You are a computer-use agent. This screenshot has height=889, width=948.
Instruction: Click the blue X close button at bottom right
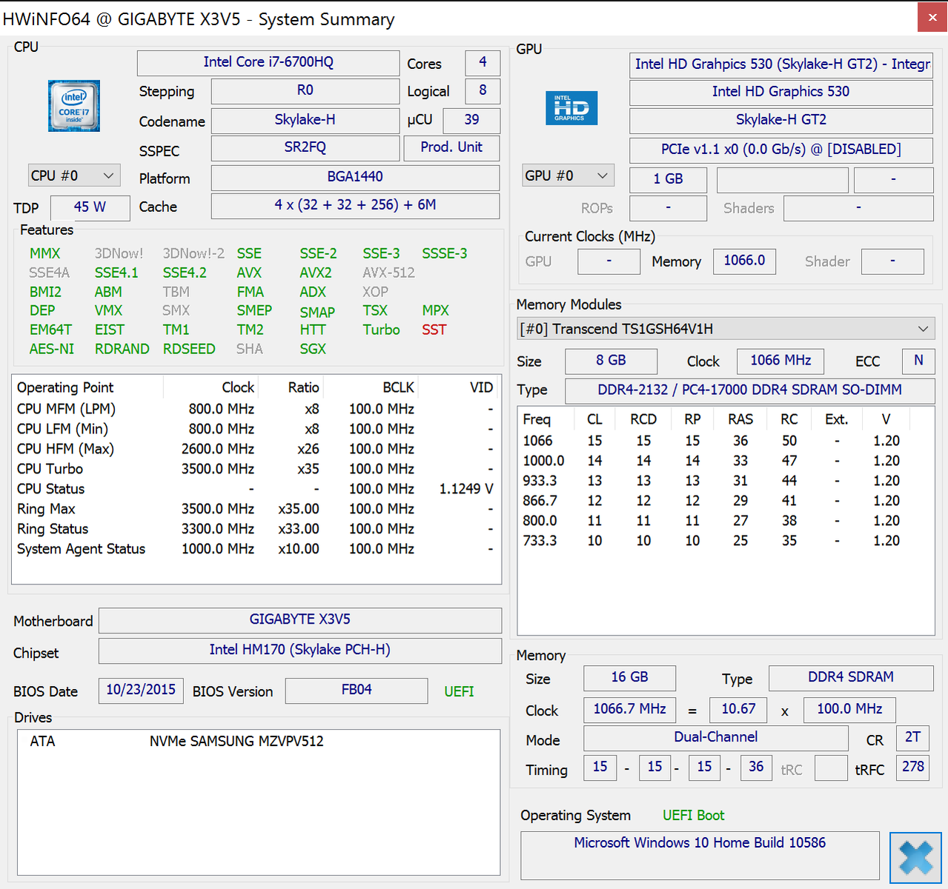coord(915,858)
